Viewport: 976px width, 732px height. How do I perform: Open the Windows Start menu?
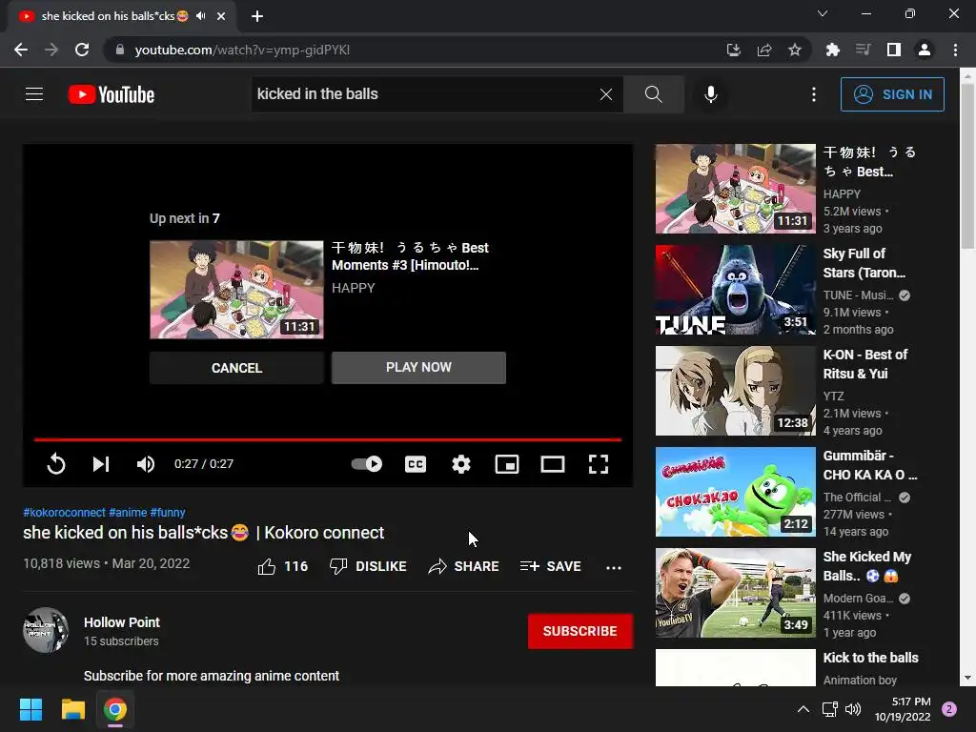pyautogui.click(x=30, y=709)
